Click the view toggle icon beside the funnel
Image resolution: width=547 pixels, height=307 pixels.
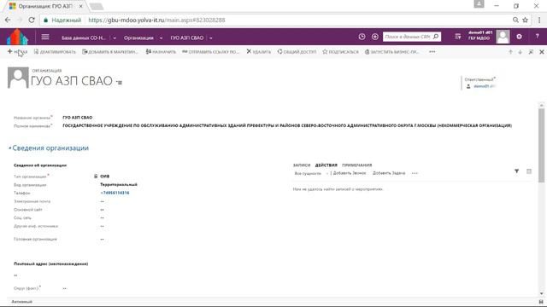click(x=529, y=171)
